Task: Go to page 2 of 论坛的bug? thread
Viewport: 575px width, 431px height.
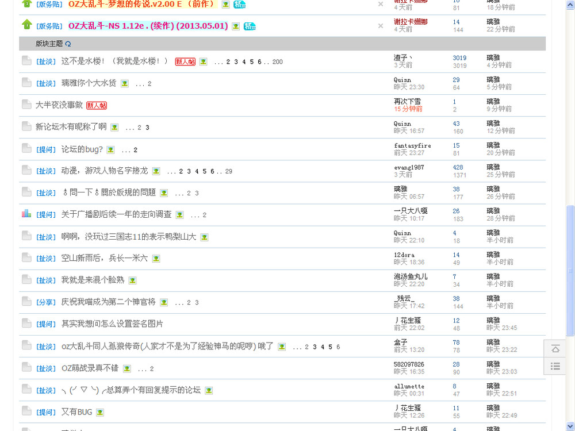Action: (x=135, y=150)
